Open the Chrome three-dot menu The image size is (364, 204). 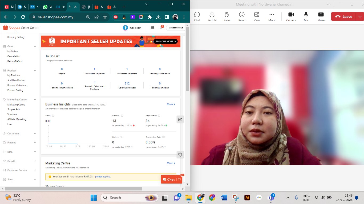[x=184, y=17]
